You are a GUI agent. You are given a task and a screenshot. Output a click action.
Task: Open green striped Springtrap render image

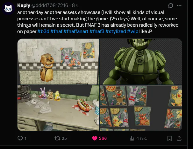pos(141,62)
